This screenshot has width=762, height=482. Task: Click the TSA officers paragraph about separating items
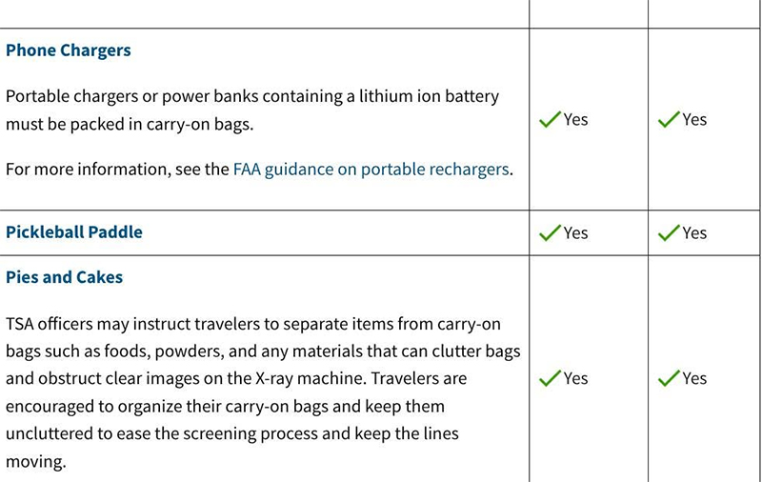(x=263, y=392)
